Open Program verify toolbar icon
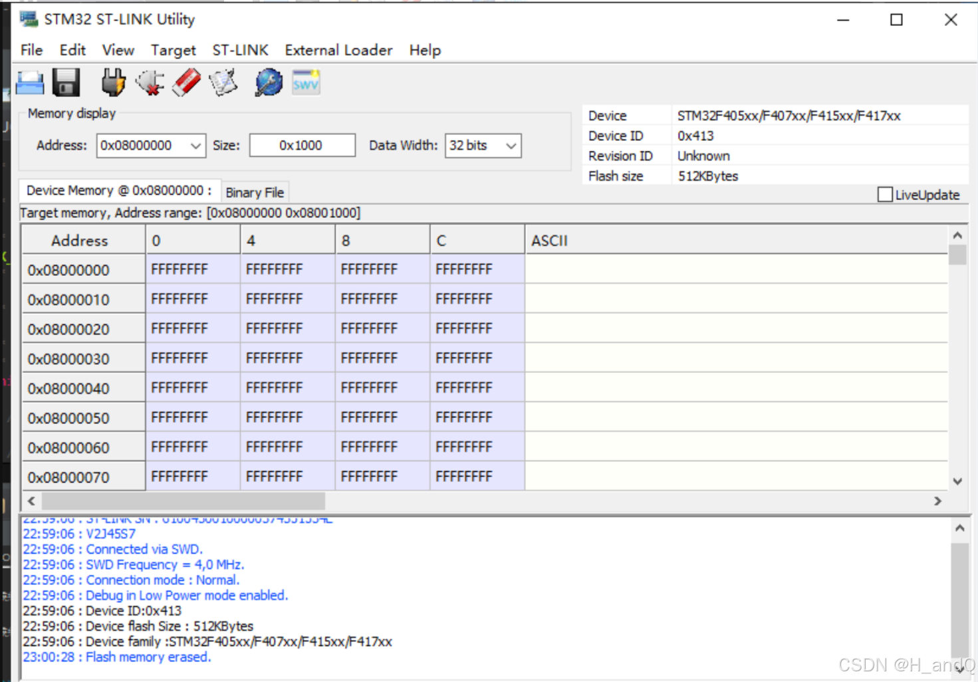 [223, 83]
